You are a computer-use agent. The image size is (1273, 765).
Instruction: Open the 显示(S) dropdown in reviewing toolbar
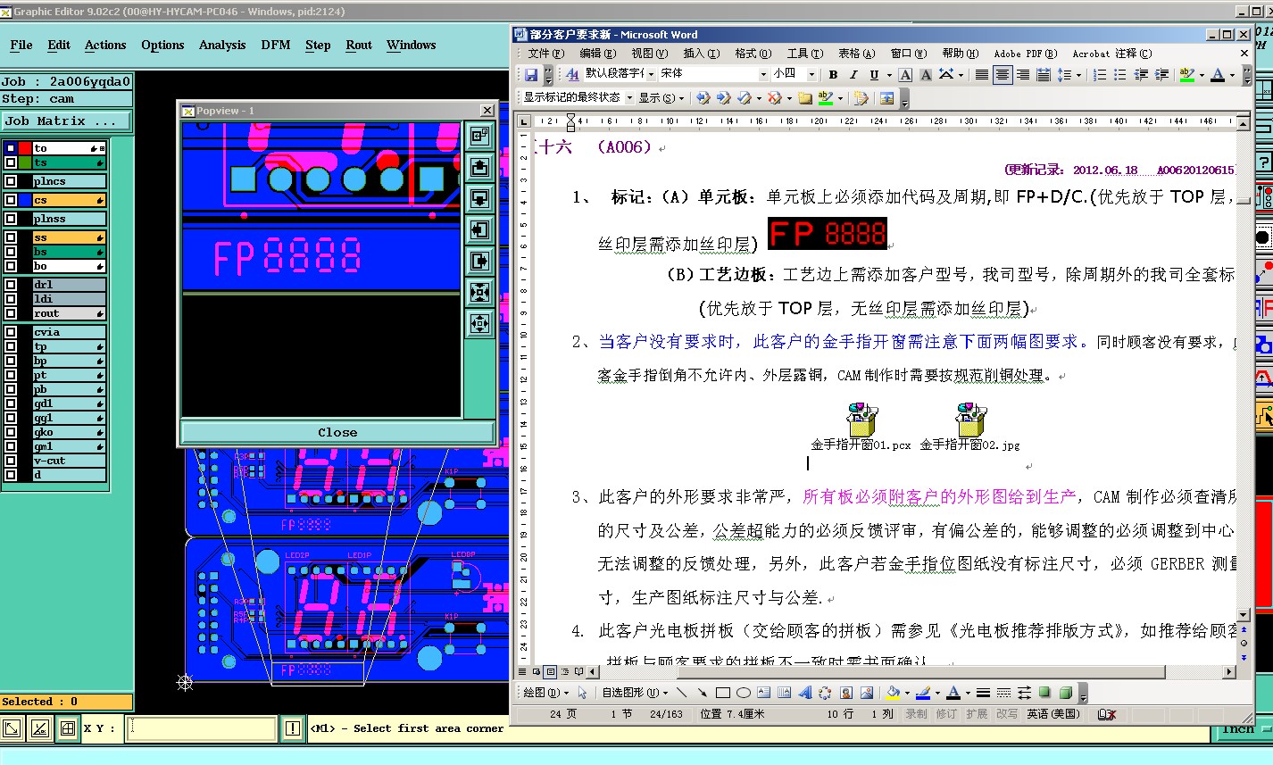click(661, 97)
